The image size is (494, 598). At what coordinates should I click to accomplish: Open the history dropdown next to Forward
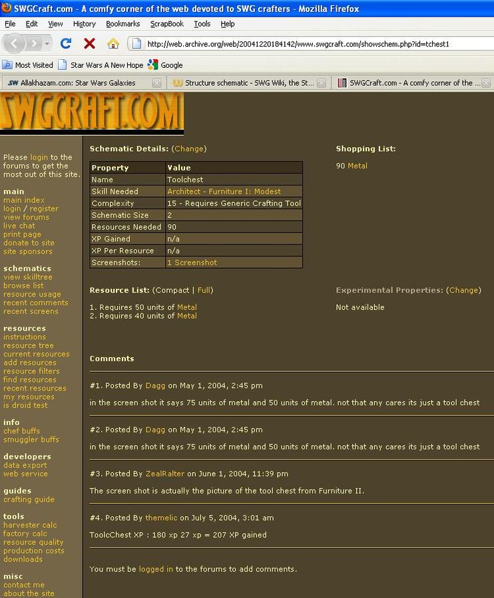[47, 44]
